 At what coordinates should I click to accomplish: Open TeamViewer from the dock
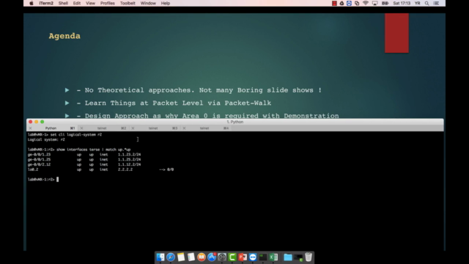[x=253, y=257]
